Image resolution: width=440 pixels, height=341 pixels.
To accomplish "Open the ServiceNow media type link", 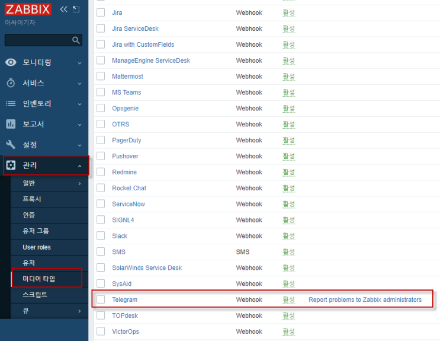I will pos(129,204).
